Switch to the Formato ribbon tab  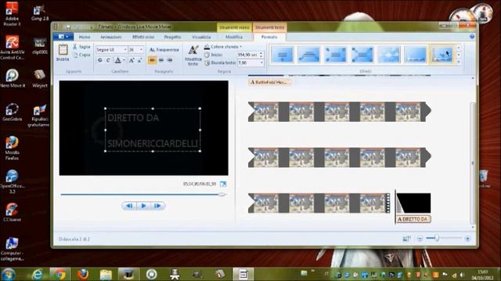coord(269,37)
